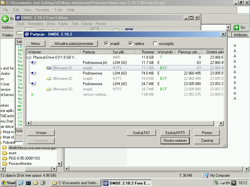Open the File menu in Explorer
Screen dimensions: 250x187
pyautogui.click(x=6, y=10)
